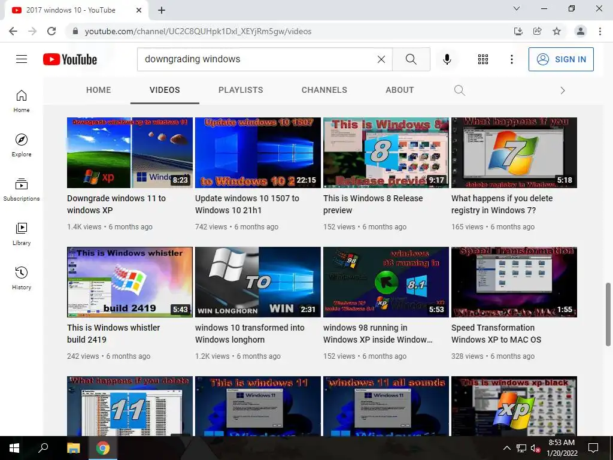Click the install app icon in address bar

[x=518, y=31]
